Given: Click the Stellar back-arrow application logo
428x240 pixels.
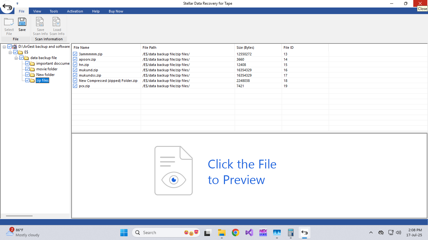Looking at the screenshot, I should [x=7, y=7].
